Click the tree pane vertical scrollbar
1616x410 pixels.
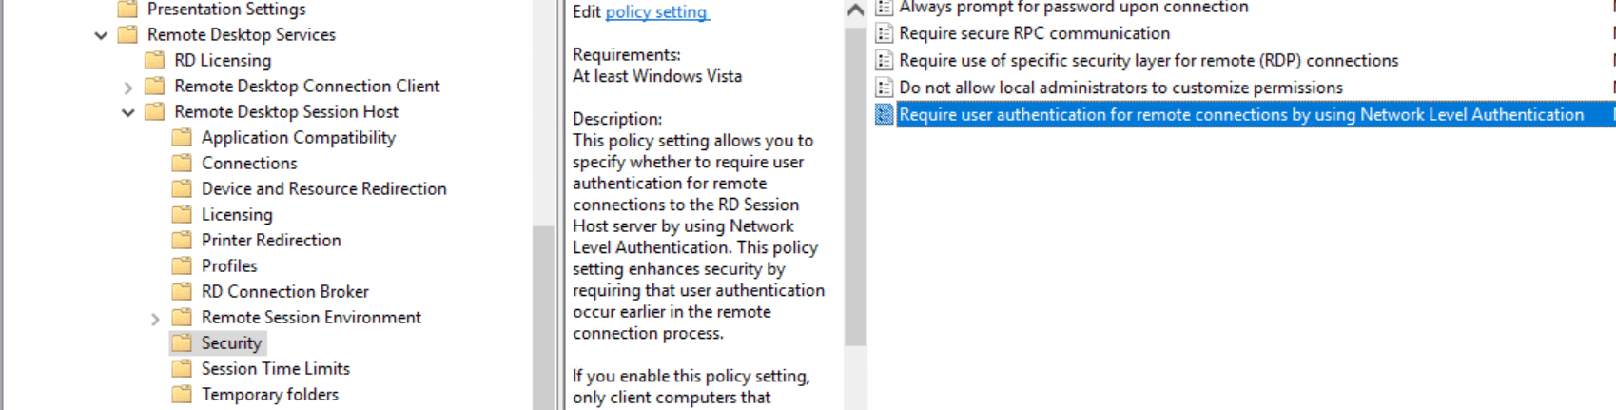(x=543, y=314)
